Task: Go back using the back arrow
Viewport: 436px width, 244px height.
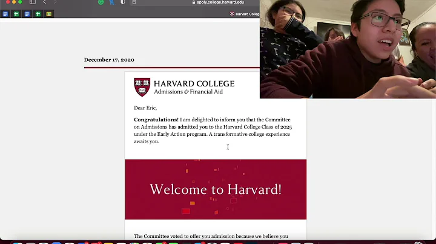Action: click(44, 2)
